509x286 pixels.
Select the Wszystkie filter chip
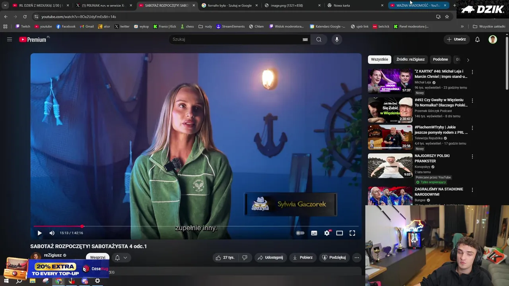[x=379, y=60]
